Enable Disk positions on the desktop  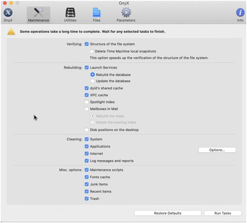click(87, 130)
